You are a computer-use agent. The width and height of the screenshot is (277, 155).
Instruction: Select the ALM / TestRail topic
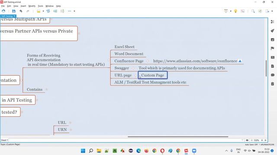point(150,82)
